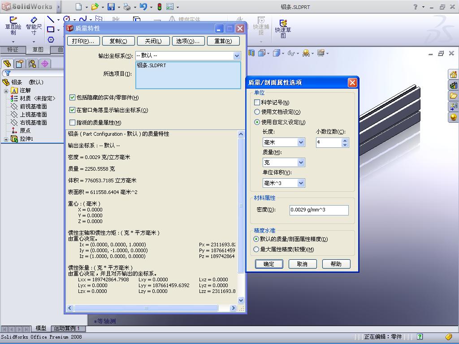Open the PropertyManager tab icon
This screenshot has width=459, height=344.
click(20, 64)
